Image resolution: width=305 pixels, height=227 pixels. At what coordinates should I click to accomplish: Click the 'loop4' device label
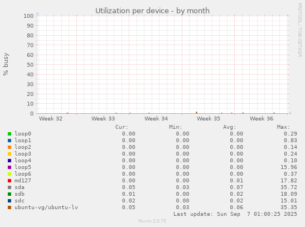click(23, 161)
